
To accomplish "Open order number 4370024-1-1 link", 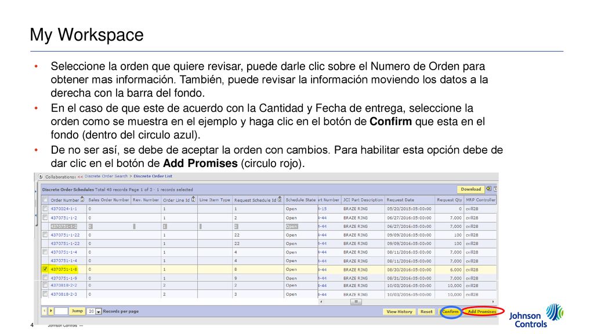I will [64, 209].
